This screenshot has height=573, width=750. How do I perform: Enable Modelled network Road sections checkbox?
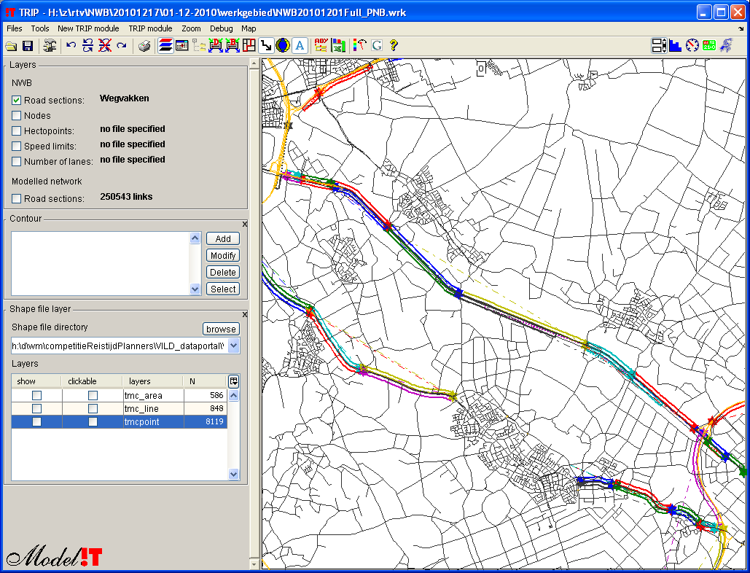coord(16,198)
